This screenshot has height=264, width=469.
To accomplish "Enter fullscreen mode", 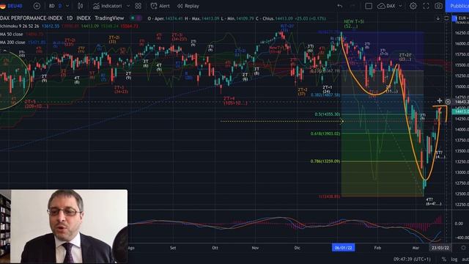I will tap(426, 6).
